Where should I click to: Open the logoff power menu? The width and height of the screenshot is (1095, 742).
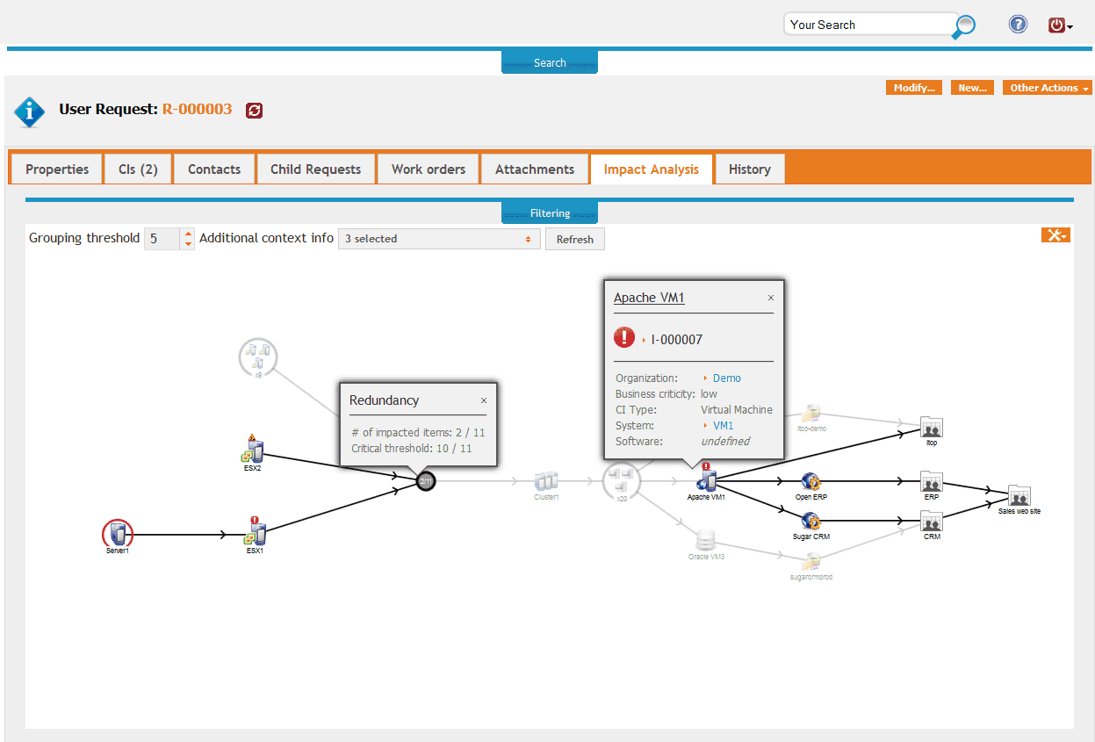[1060, 25]
